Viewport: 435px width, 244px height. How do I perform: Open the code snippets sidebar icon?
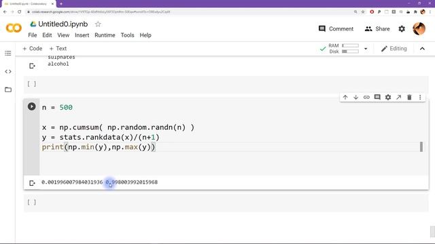tap(8, 71)
